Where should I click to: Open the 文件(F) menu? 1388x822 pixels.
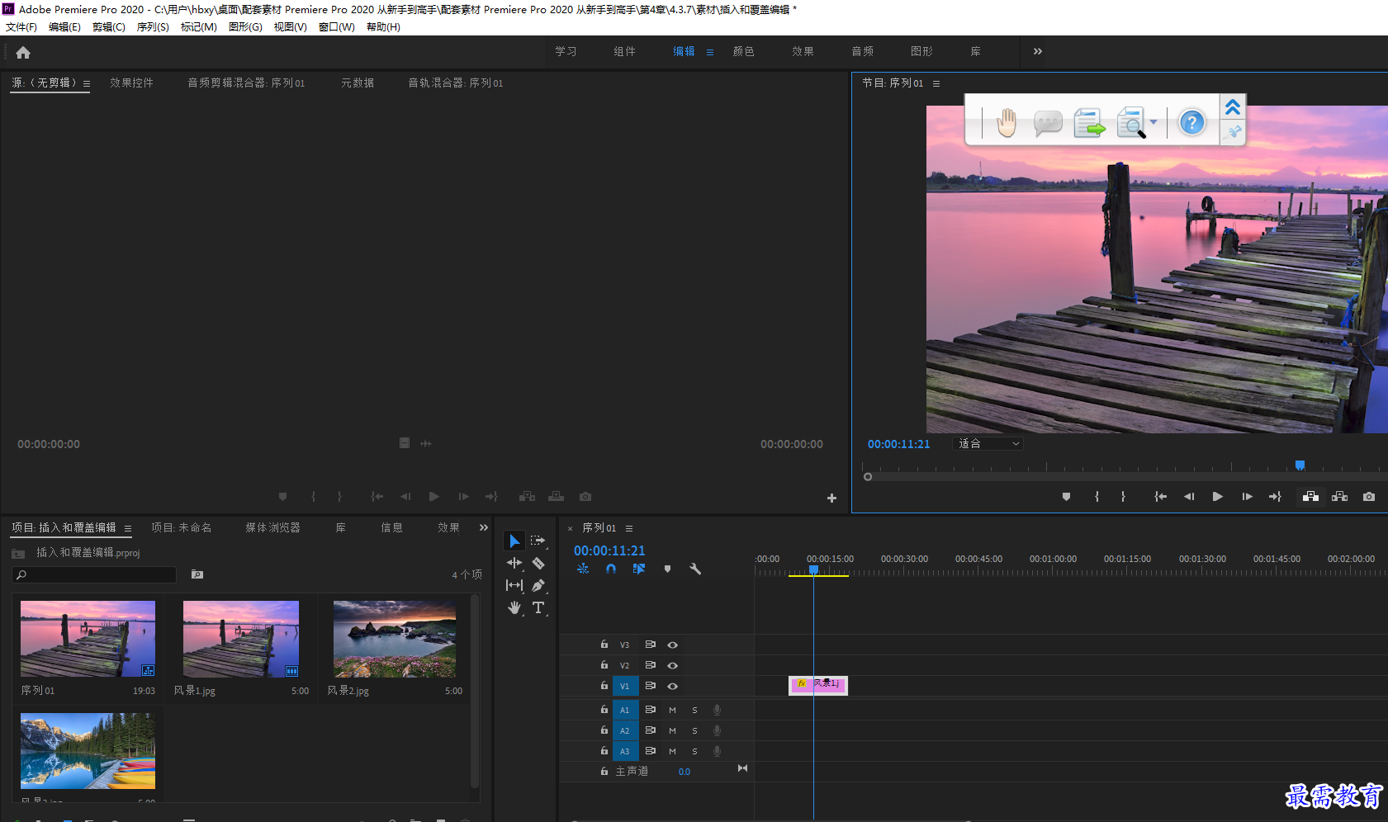21,27
